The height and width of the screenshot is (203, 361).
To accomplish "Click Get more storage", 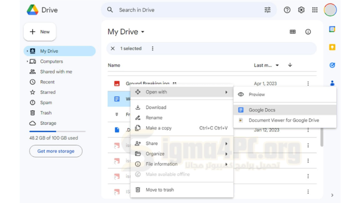I will [x=56, y=151].
